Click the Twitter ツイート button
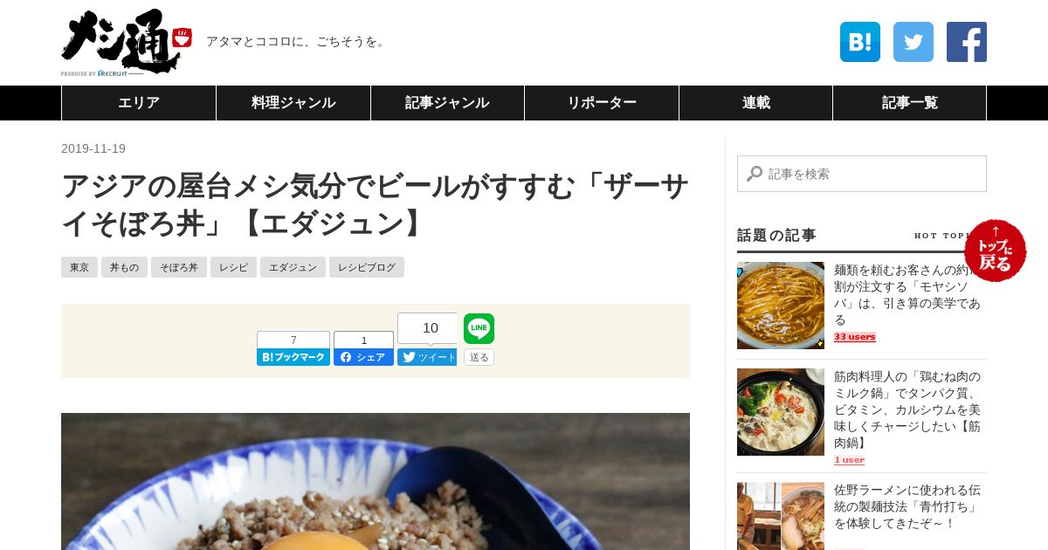The width and height of the screenshot is (1048, 550). pos(427,357)
